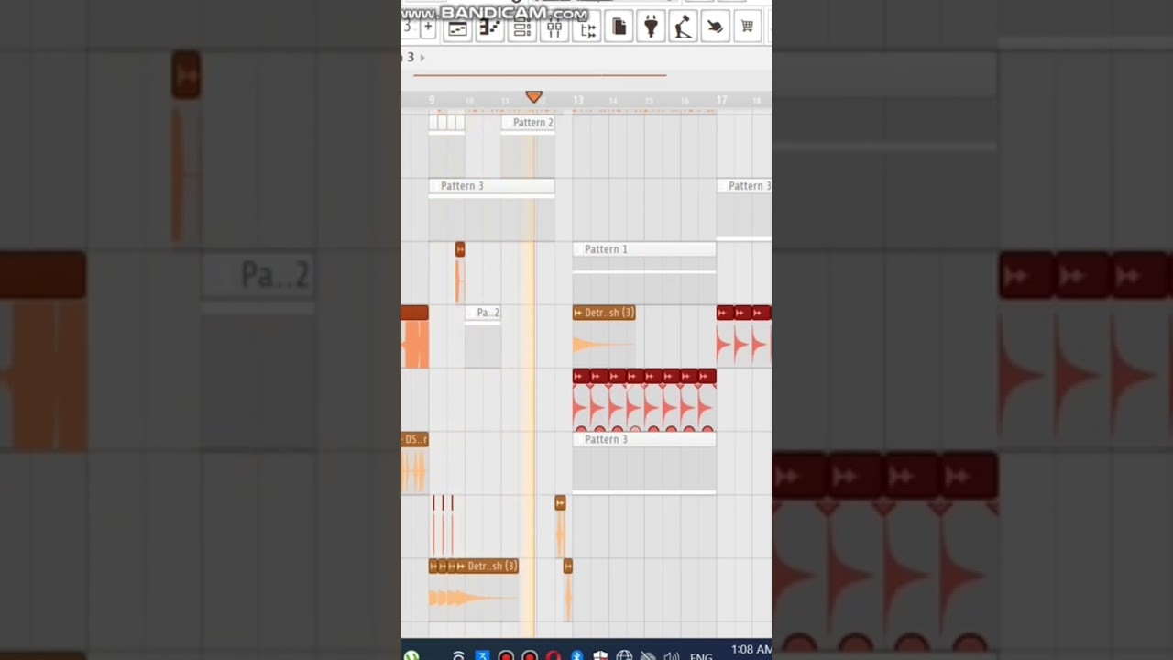The width and height of the screenshot is (1173, 660).
Task: Open the 1:08 AM taskbar clock
Action: pyautogui.click(x=751, y=650)
